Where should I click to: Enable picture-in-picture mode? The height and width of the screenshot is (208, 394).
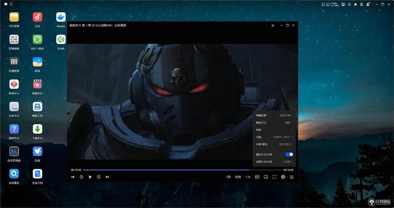(x=266, y=177)
